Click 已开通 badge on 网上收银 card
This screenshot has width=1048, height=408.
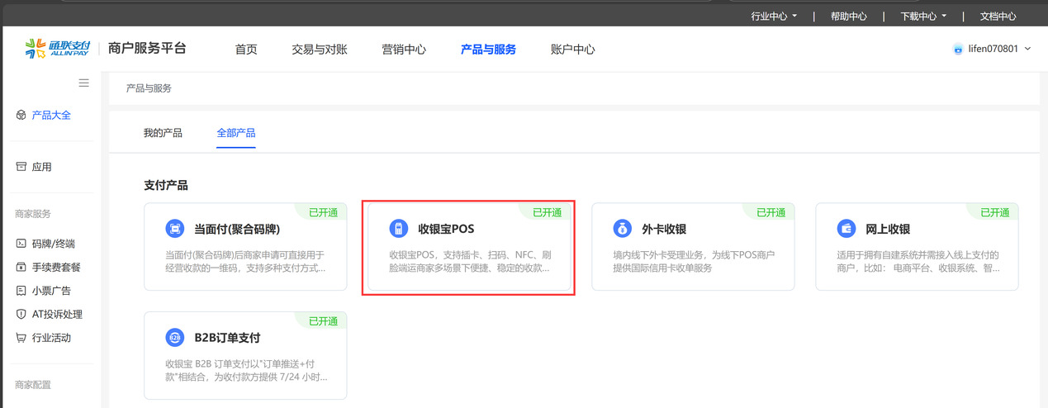pyautogui.click(x=995, y=212)
